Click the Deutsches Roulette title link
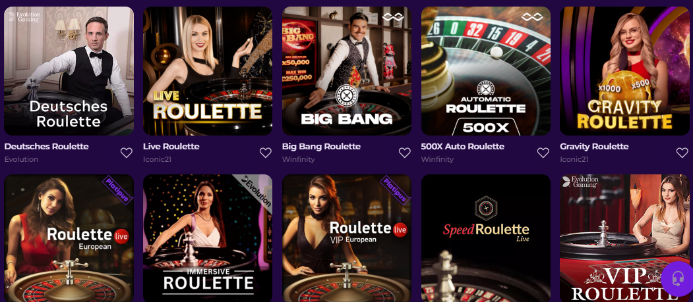 tap(46, 147)
